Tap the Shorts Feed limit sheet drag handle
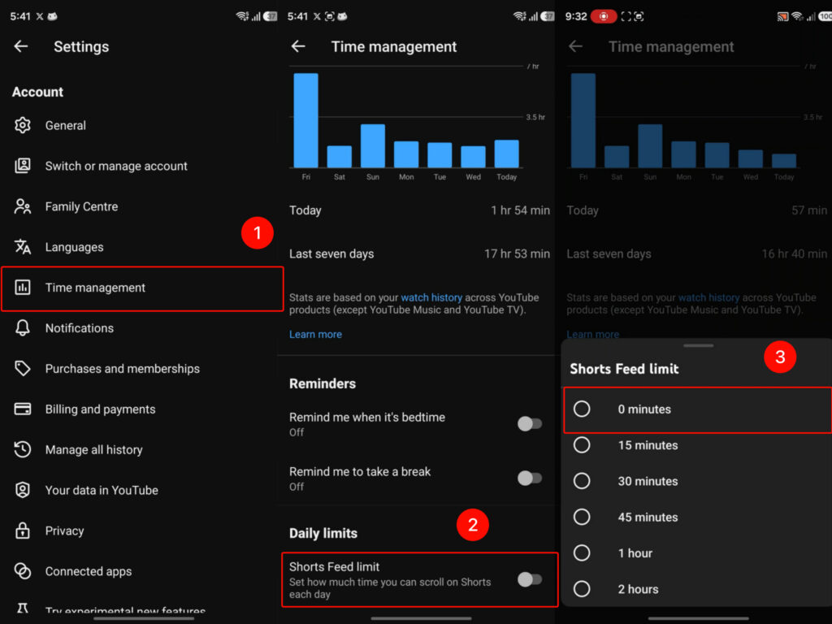The height and width of the screenshot is (624, 832). coord(698,345)
